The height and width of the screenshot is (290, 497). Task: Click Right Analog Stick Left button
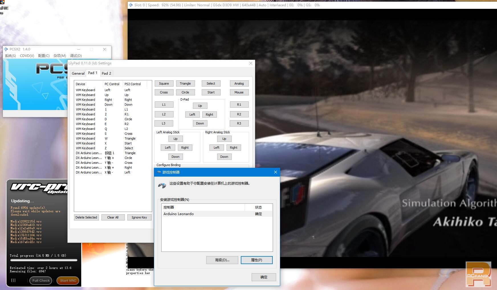pyautogui.click(x=217, y=148)
